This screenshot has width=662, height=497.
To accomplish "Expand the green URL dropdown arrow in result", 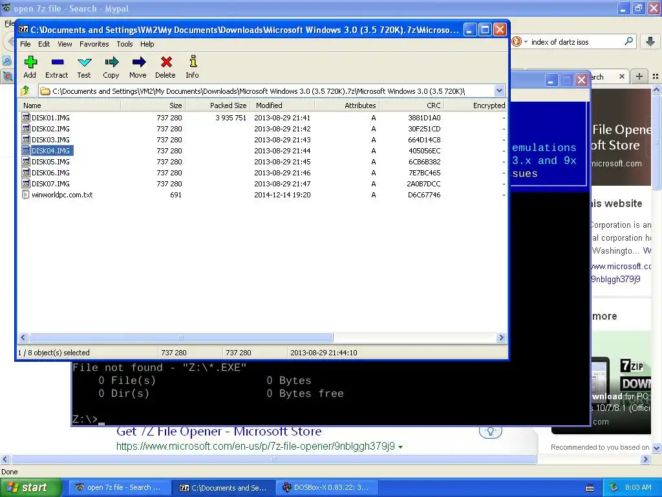I will pos(400,447).
